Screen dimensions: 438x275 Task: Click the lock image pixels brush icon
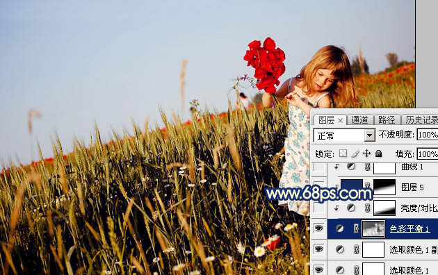click(355, 153)
